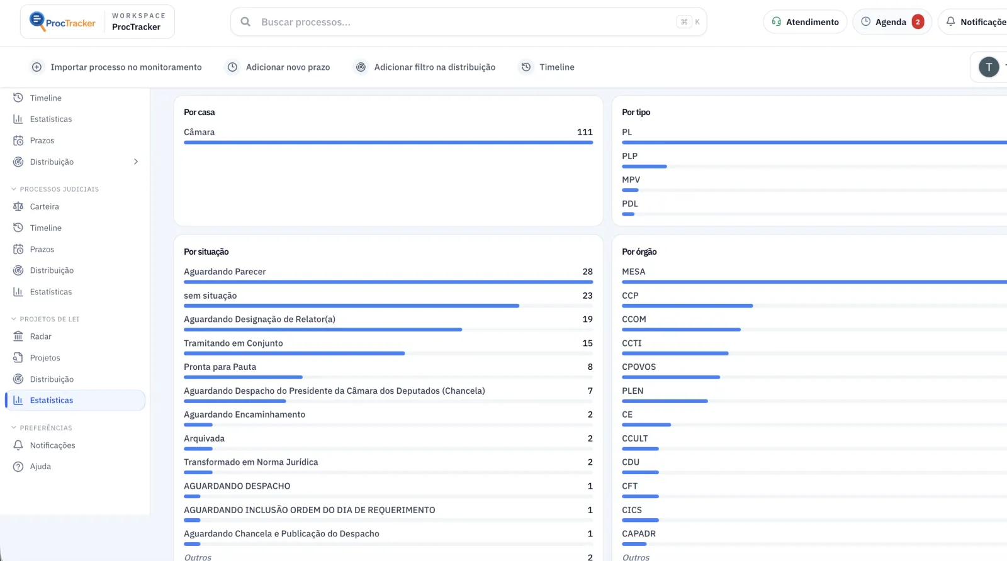Click the Projetos document icon
This screenshot has width=1007, height=561.
click(18, 358)
